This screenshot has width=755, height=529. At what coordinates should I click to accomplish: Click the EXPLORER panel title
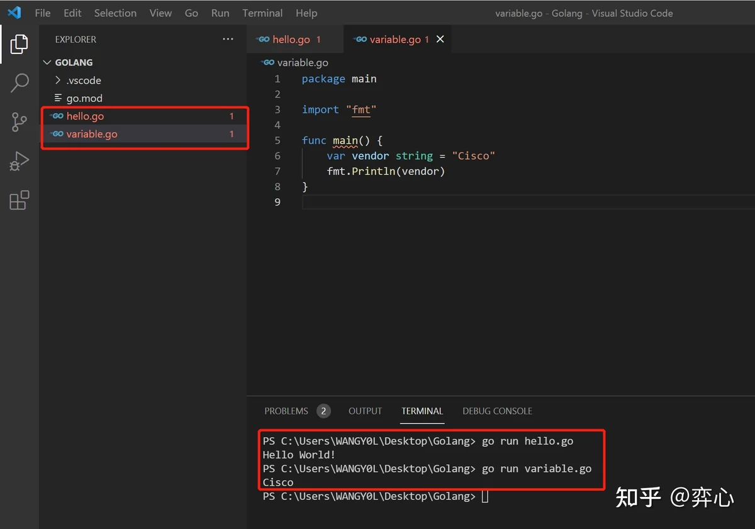click(75, 39)
